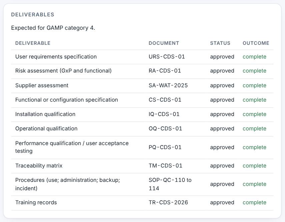Image resolution: width=285 pixels, height=222 pixels.
Task: Click 'approved' status in TR-CDS-2026 row
Action: coord(222,203)
